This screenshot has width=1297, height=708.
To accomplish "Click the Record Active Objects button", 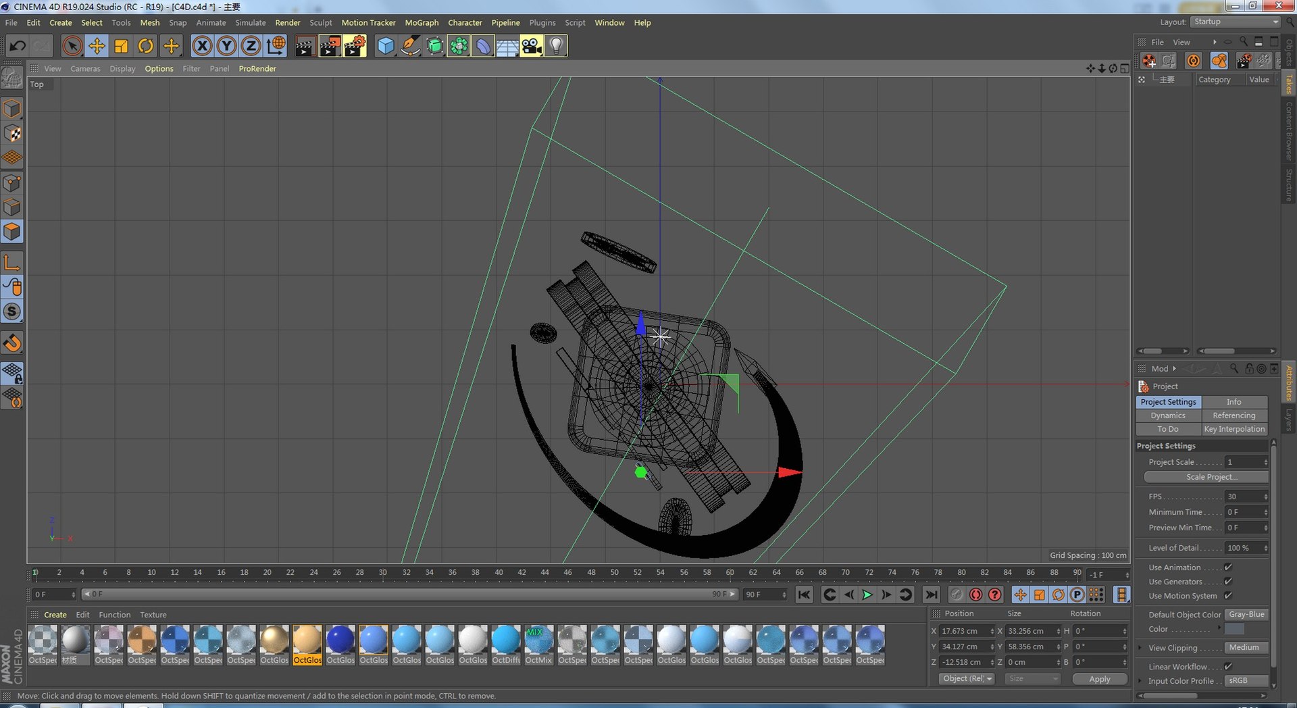I will click(957, 595).
